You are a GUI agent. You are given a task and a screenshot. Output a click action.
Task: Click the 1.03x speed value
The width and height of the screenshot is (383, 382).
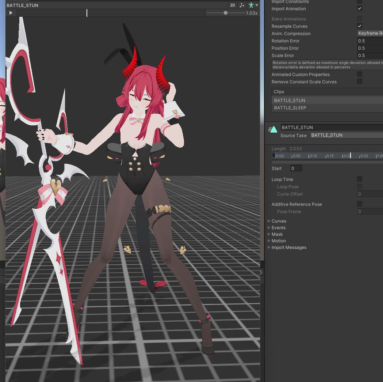[252, 13]
